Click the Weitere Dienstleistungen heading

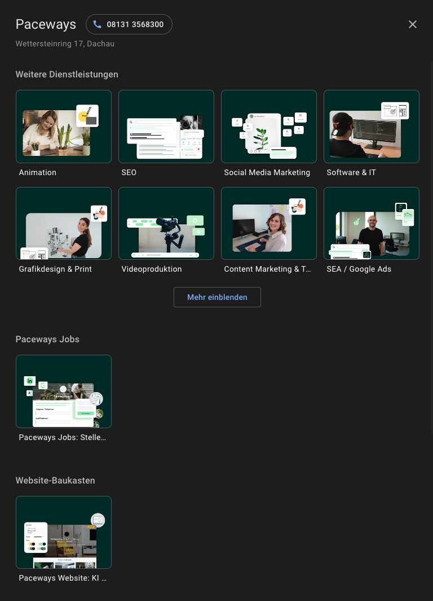pos(67,75)
